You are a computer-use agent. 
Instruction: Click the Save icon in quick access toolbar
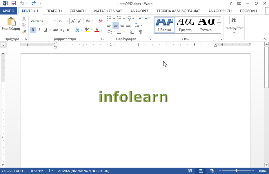pos(14,3)
